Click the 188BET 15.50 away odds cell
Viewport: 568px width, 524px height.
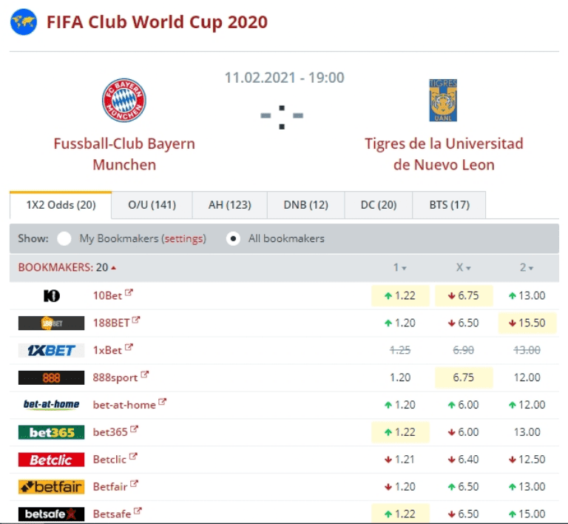(527, 323)
